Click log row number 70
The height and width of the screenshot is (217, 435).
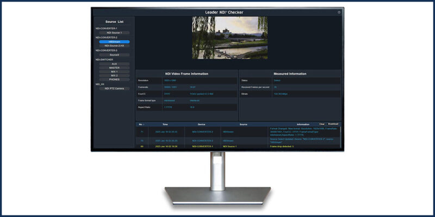tap(142, 141)
